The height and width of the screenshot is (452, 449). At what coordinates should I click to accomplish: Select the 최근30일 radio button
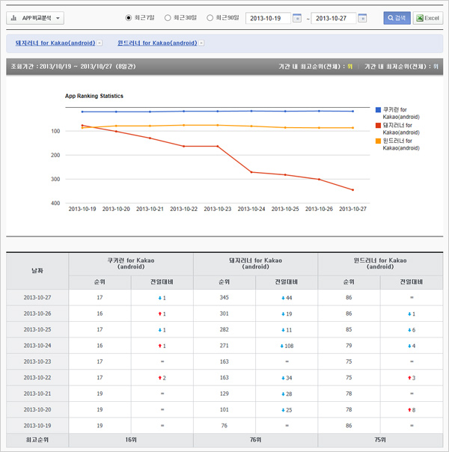pos(168,18)
